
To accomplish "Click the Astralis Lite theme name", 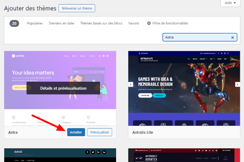I will pos(143,132).
